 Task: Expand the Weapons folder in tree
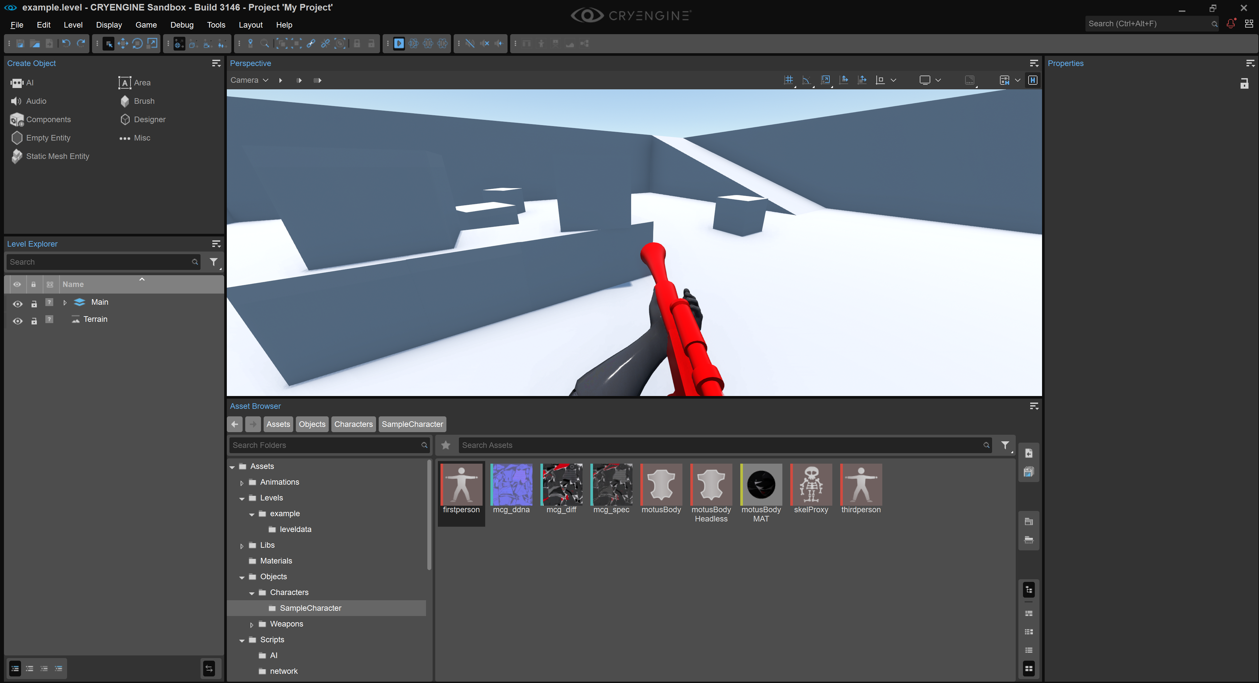[x=252, y=625]
